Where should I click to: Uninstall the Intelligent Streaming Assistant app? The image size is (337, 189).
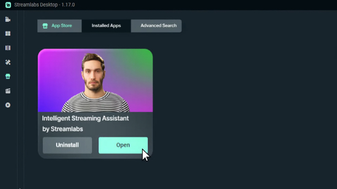pyautogui.click(x=67, y=145)
